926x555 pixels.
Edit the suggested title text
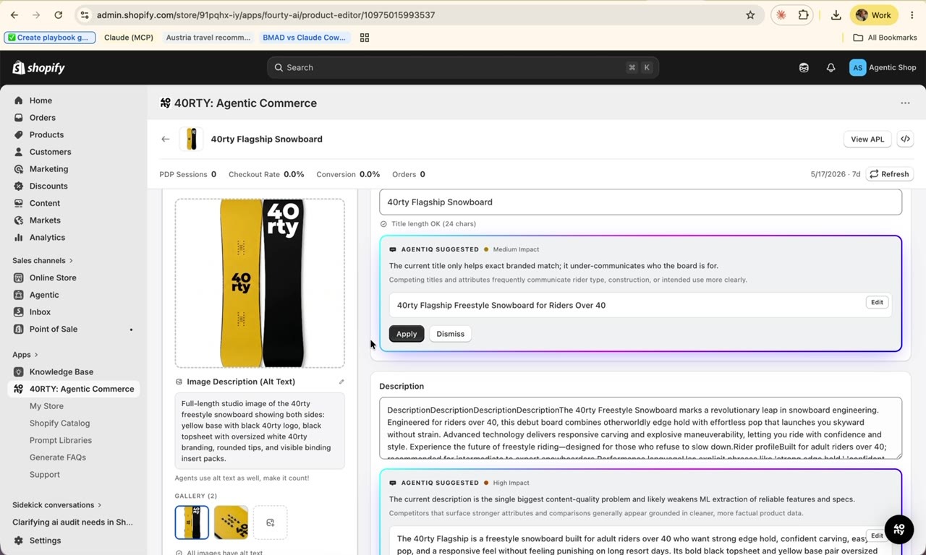click(877, 302)
